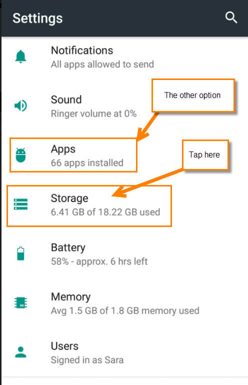The height and width of the screenshot is (385, 248).
Task: Open Apps settings entry
Action: point(124,155)
